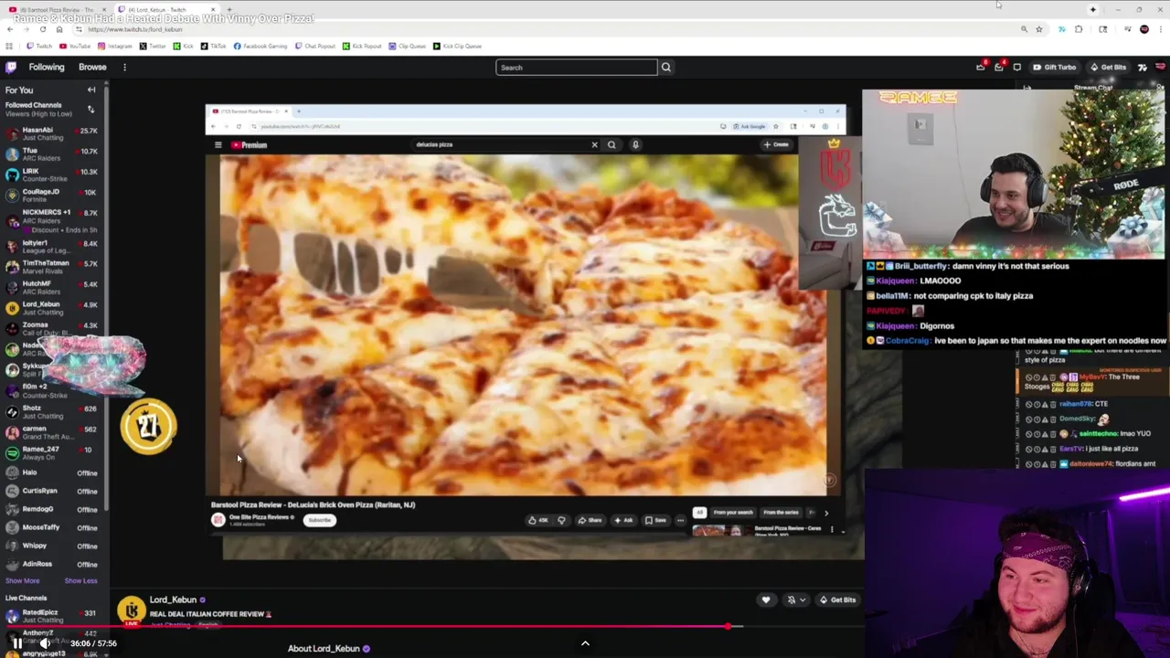Screen dimensions: 1170x658
Task: Open HasanAbi channel in sidebar
Action: pyautogui.click(x=52, y=133)
